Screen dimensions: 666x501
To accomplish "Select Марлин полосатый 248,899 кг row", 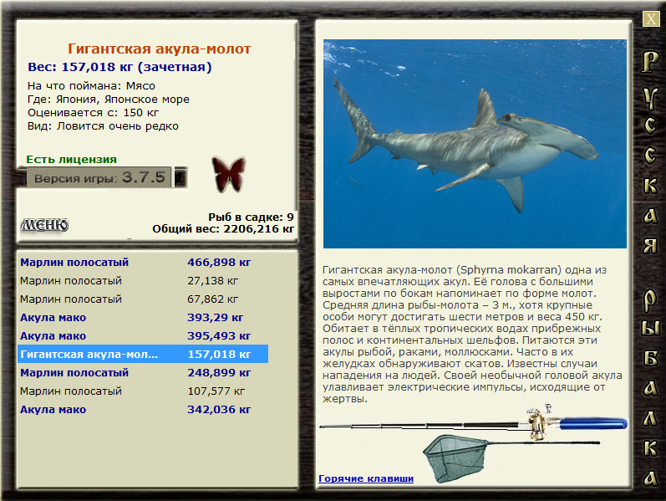I will (143, 372).
